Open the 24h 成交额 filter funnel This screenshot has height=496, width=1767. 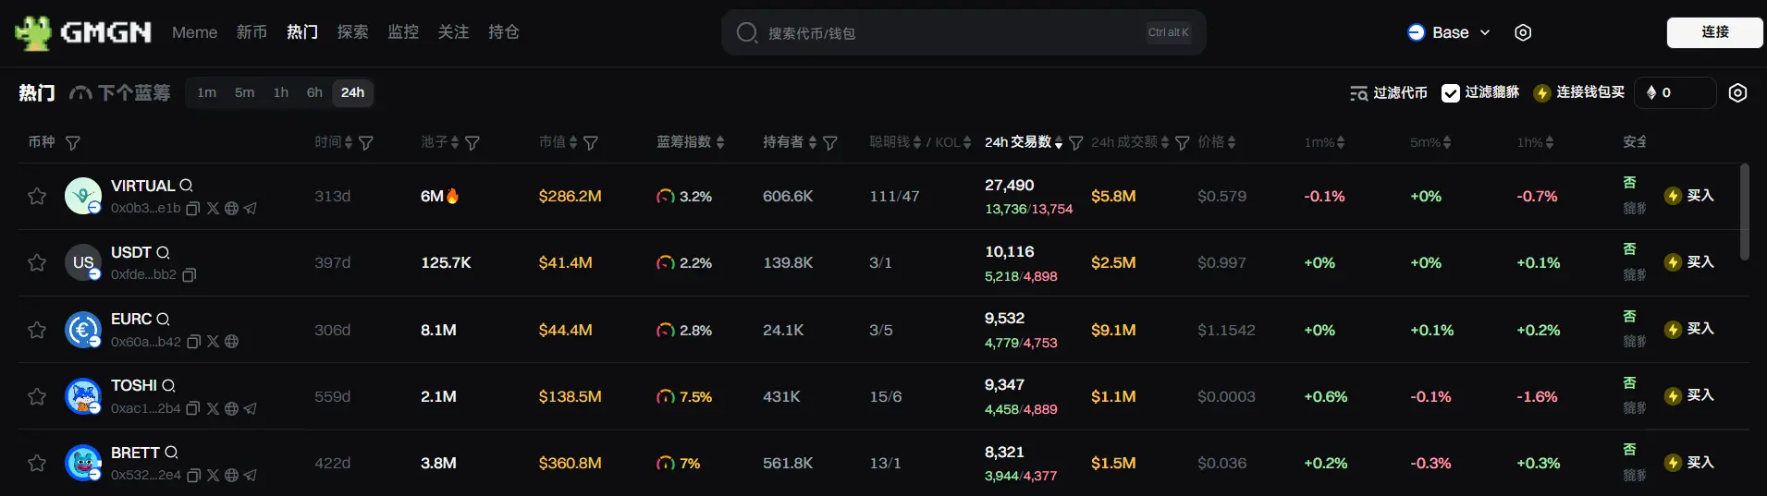(1182, 143)
